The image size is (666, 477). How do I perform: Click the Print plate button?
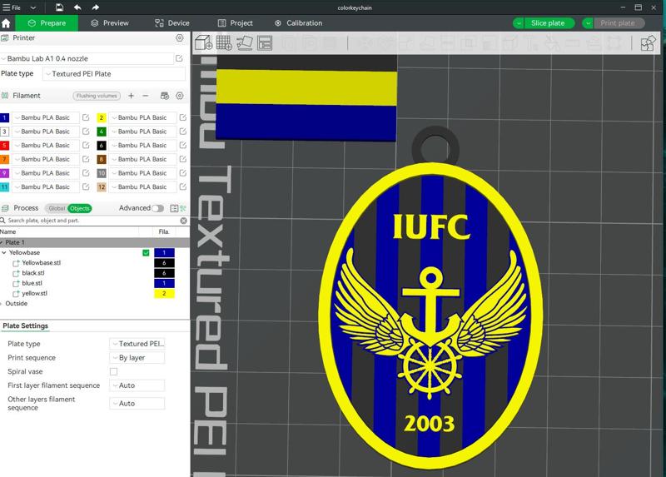[x=618, y=23]
